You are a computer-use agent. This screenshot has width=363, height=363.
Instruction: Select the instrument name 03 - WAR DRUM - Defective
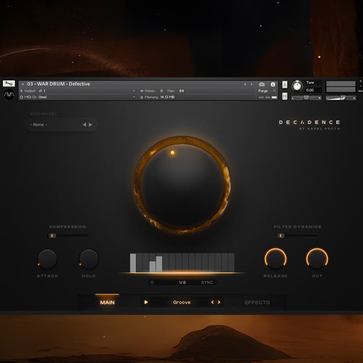59,84
